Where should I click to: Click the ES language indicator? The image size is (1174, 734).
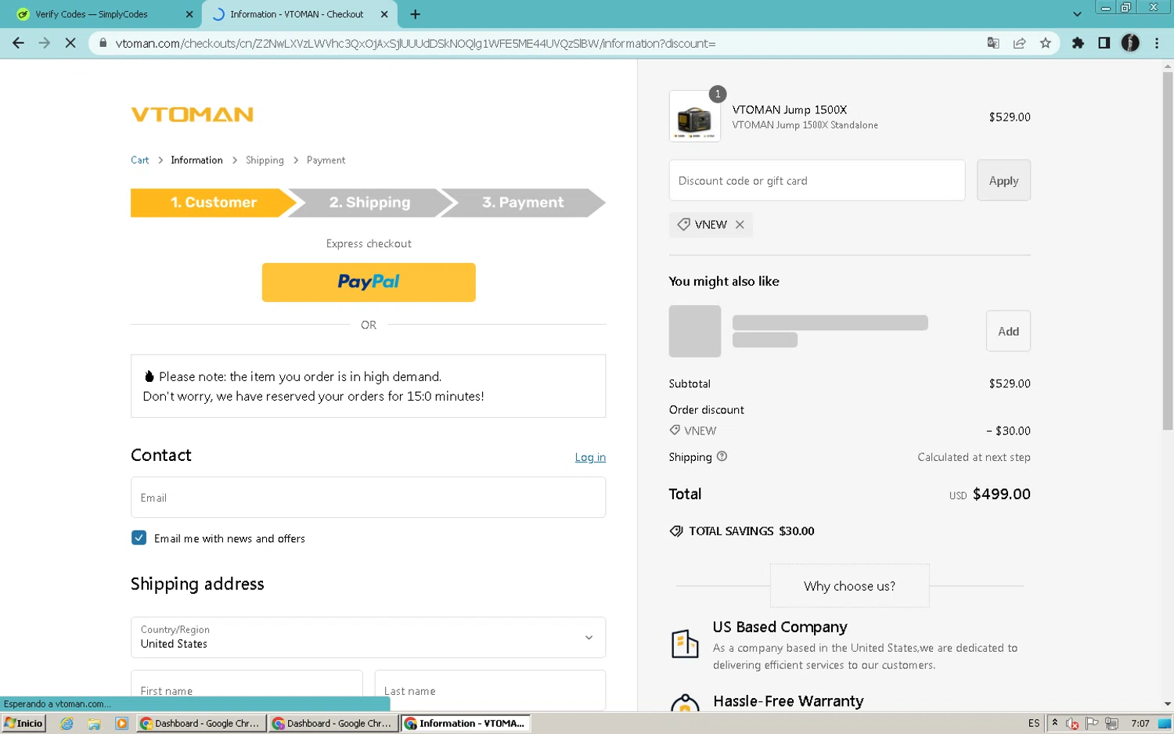click(x=1034, y=724)
